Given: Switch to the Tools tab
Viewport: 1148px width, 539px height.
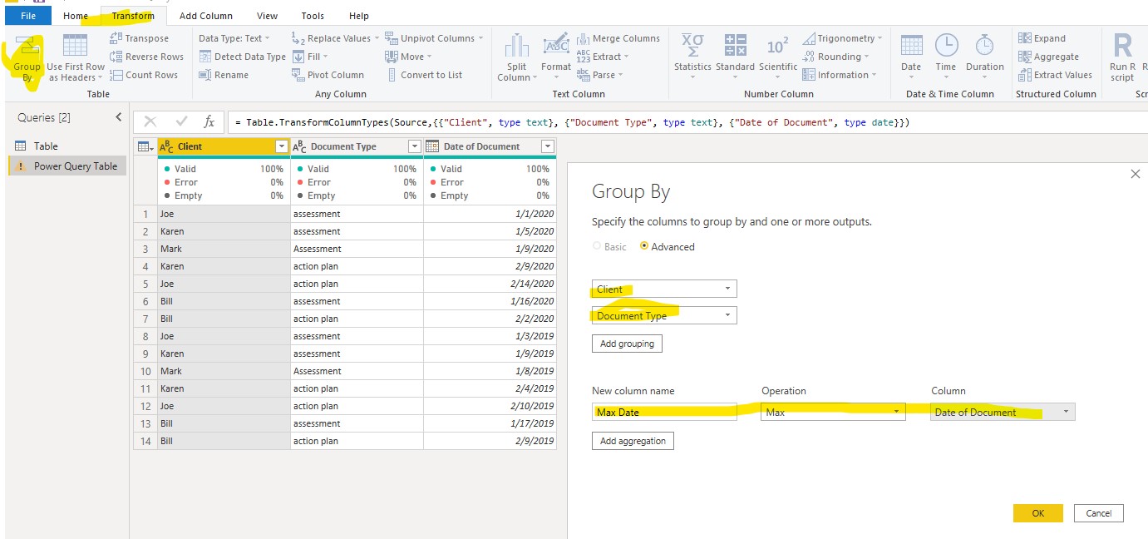Looking at the screenshot, I should [313, 16].
